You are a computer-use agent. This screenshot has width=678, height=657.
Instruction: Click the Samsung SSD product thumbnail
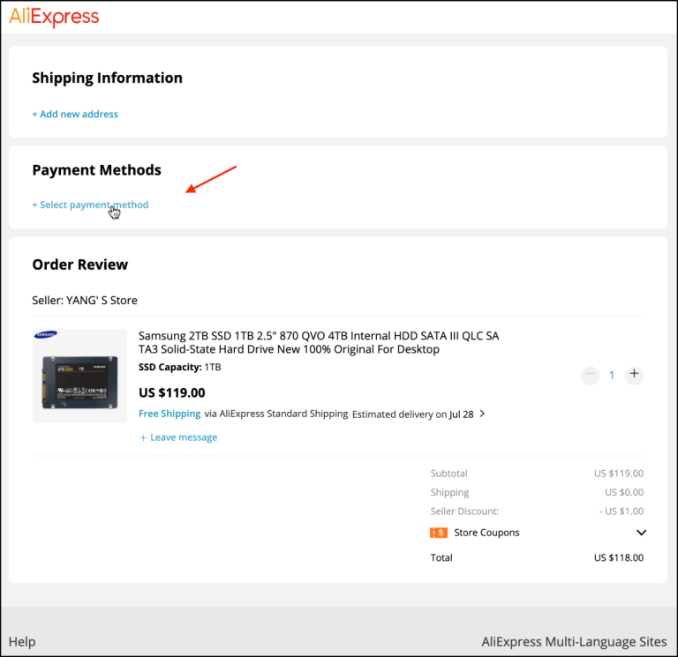coord(80,376)
